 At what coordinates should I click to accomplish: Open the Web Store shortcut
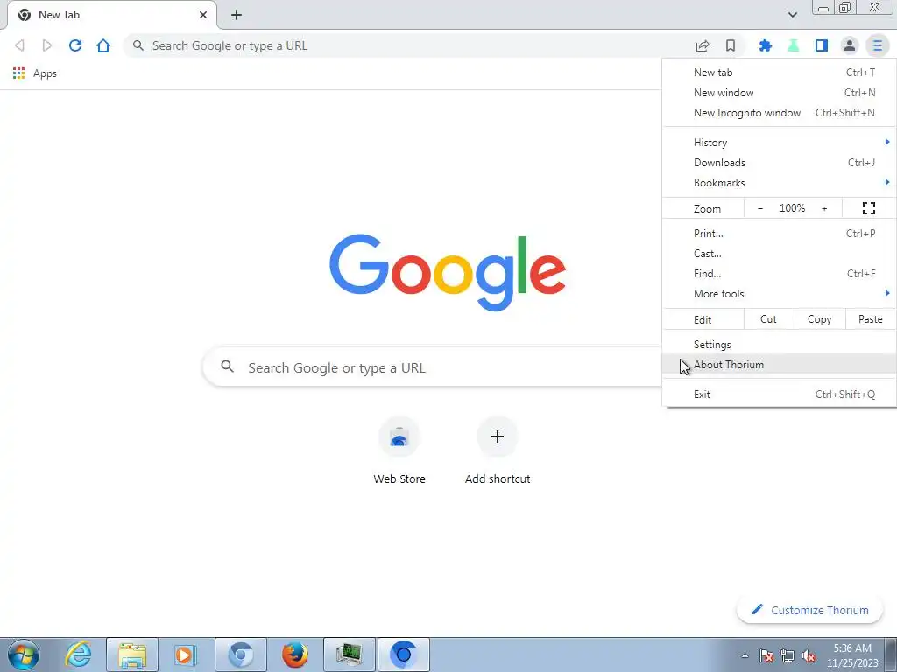click(399, 451)
